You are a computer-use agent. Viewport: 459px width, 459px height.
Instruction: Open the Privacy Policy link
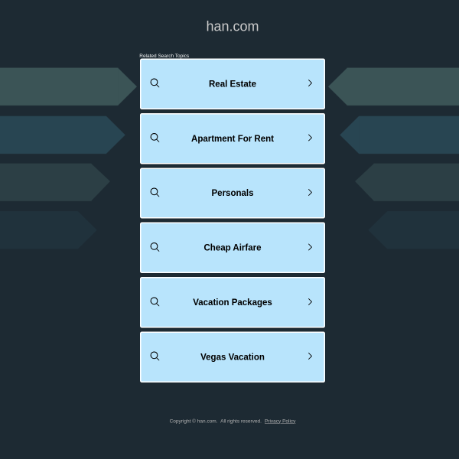click(280, 421)
